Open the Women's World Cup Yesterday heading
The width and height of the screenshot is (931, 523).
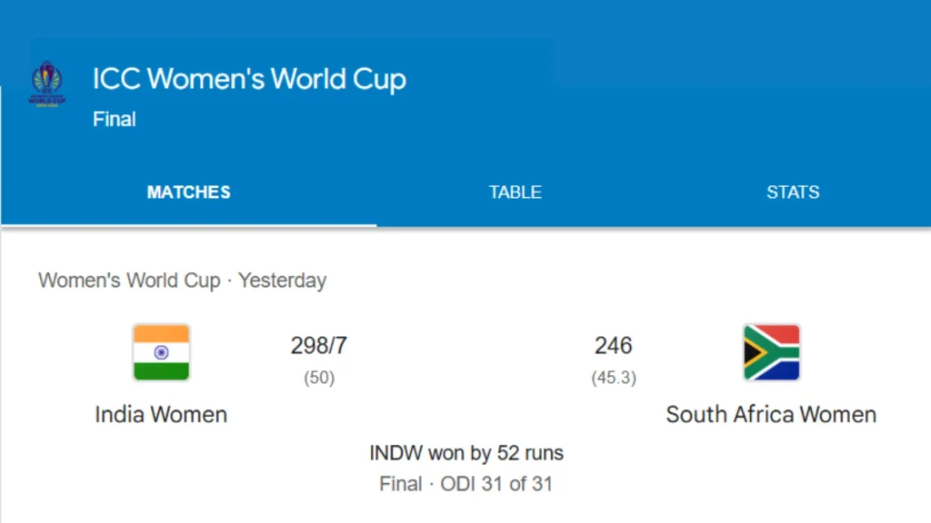pyautogui.click(x=182, y=281)
